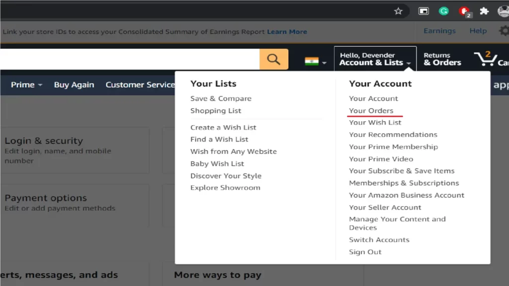Open Memberships & Subscriptions
This screenshot has width=509, height=286.
404,183
